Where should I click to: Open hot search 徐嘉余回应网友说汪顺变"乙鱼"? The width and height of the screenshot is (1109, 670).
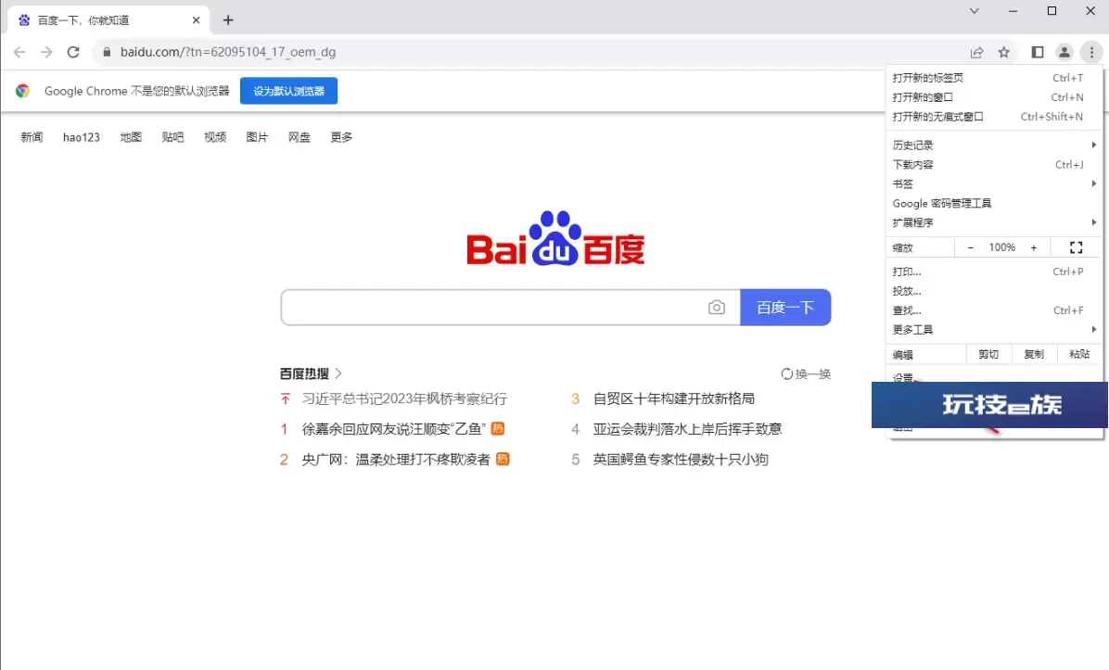click(393, 429)
